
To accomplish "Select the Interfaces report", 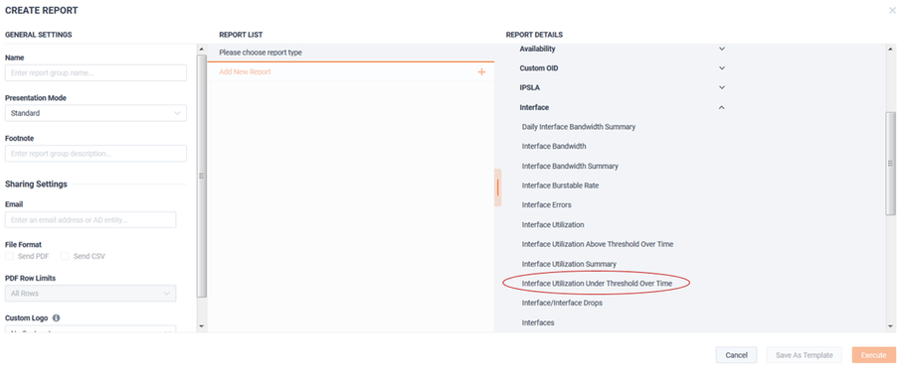I will [538, 322].
